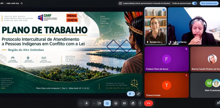Click the meeting info icon next to rwb-rwtt-ice
This screenshot has width=220, height=108.
pos(21,3)
